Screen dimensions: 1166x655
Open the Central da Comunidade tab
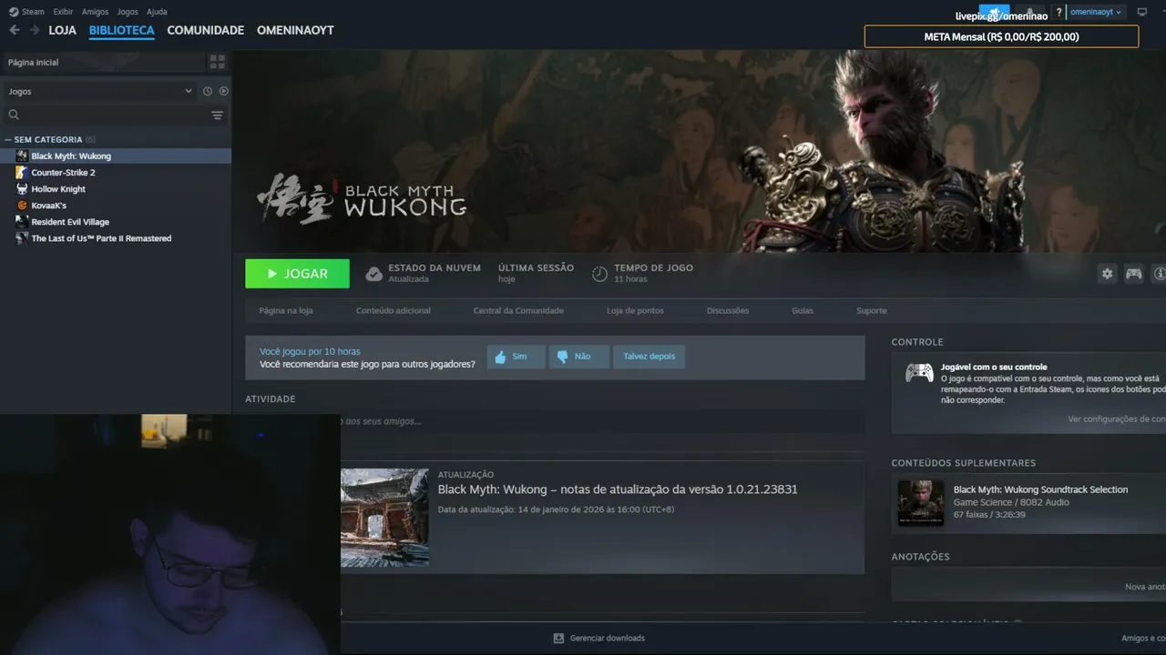518,310
